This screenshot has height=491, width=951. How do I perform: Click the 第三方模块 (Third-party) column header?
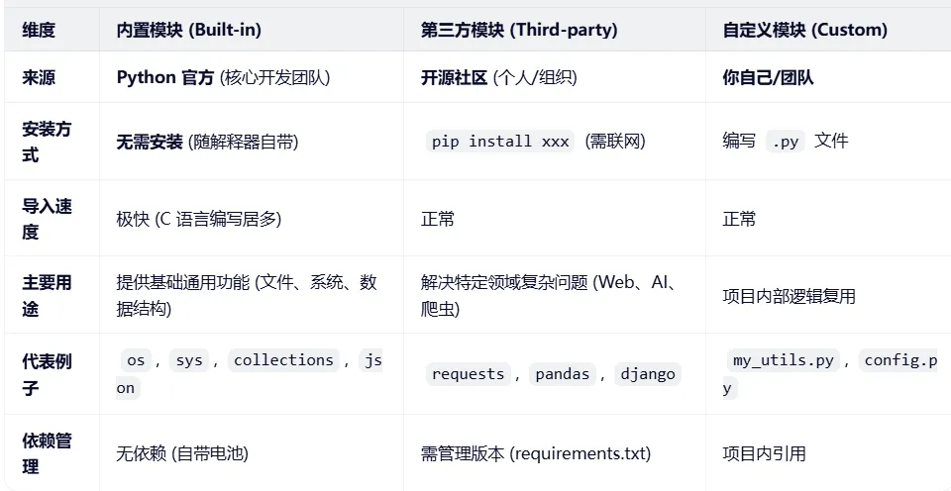coord(518,30)
